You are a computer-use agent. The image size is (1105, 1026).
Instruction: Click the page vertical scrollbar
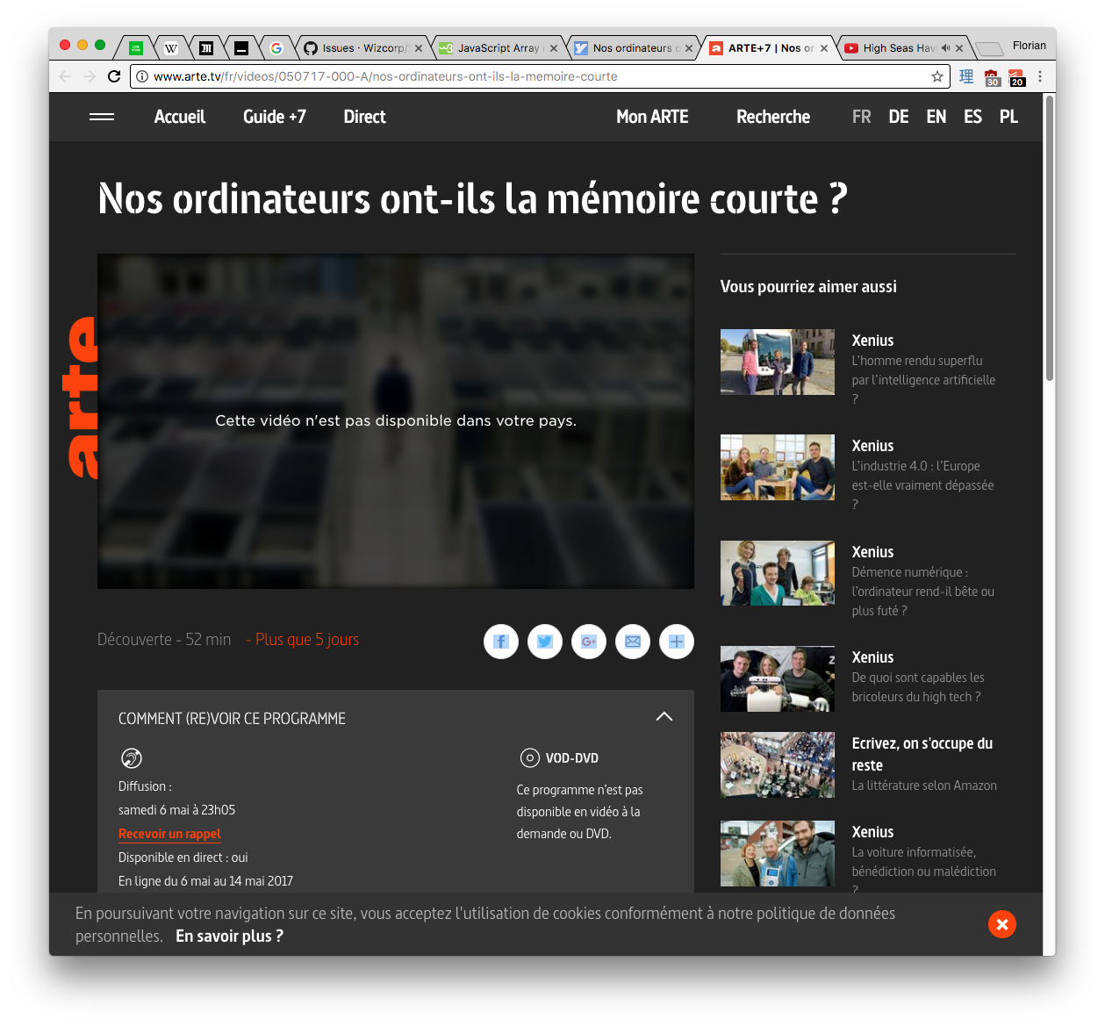click(x=1050, y=527)
